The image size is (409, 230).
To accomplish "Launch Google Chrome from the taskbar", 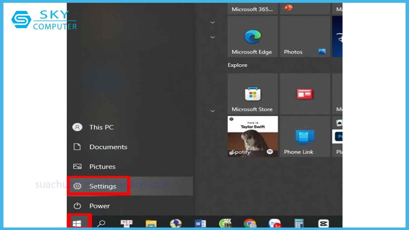I will click(250, 224).
